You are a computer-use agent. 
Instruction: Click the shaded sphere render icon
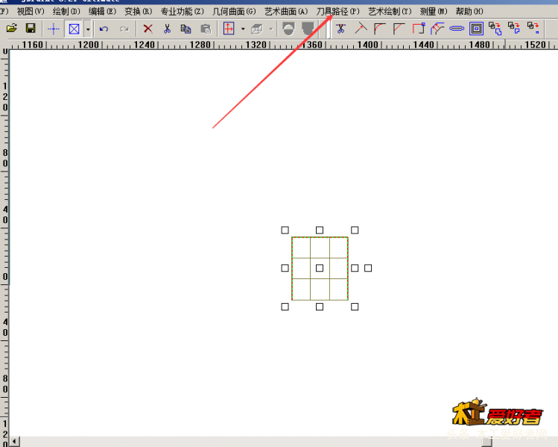(288, 29)
